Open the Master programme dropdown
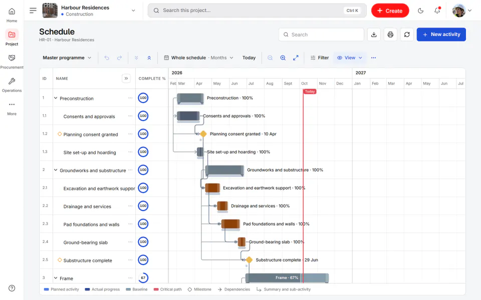Image resolution: width=481 pixels, height=300 pixels. (67, 57)
